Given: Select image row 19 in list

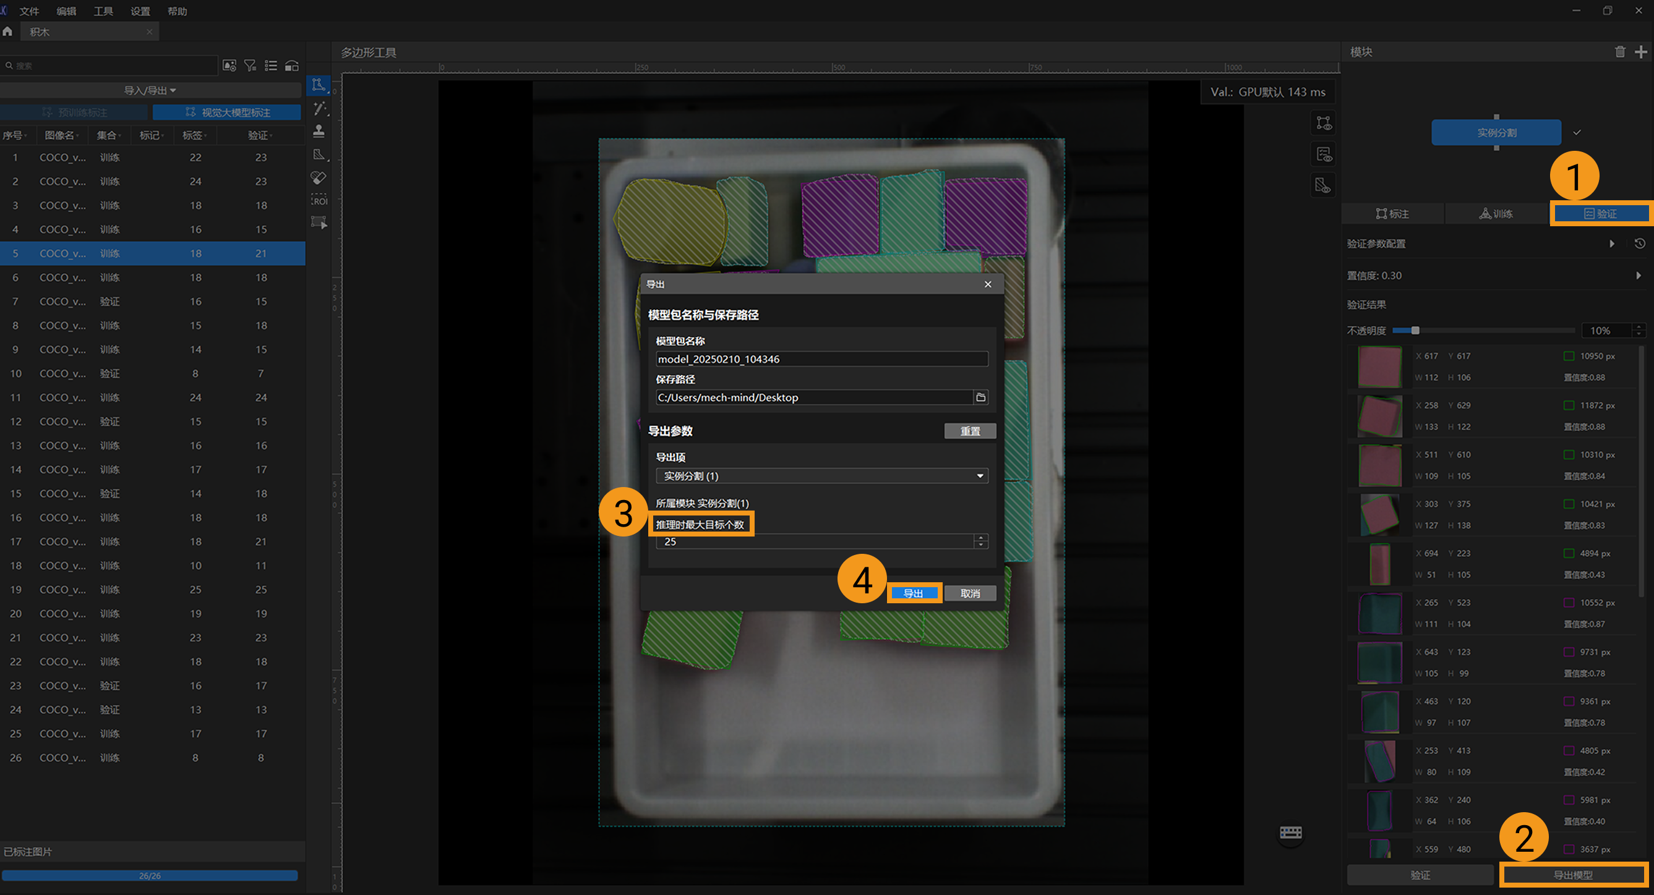Looking at the screenshot, I should (x=152, y=590).
